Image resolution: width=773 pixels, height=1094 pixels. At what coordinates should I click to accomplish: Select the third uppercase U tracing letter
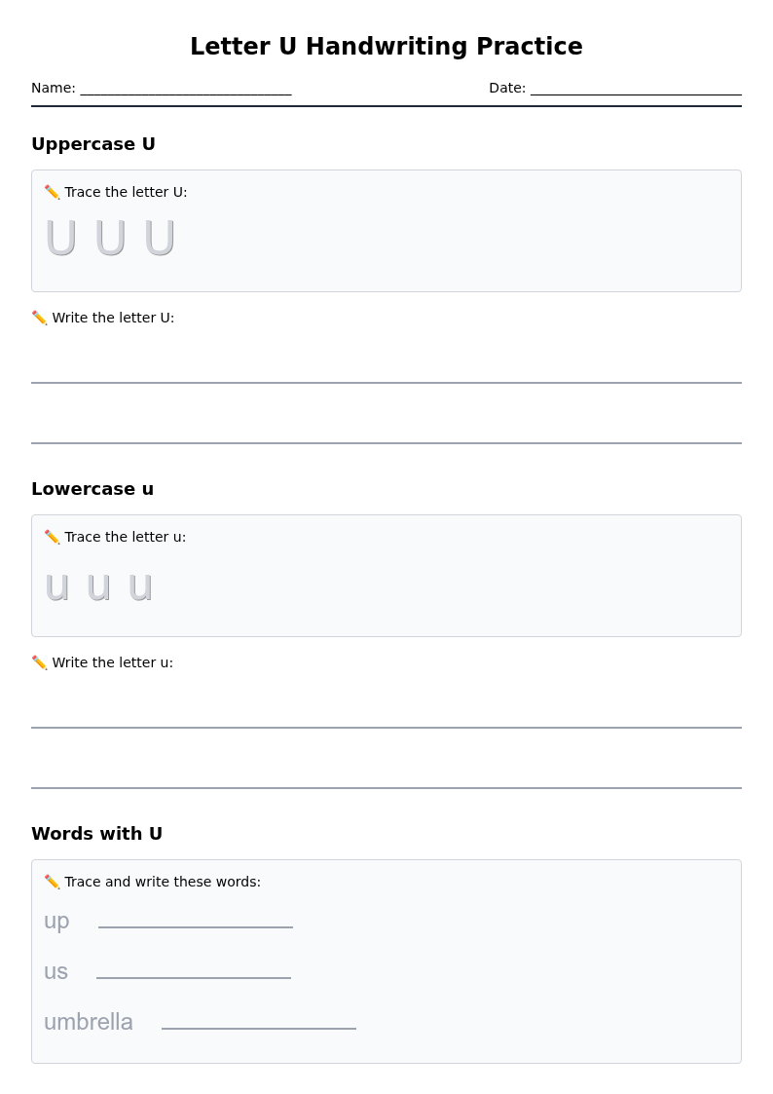160,238
